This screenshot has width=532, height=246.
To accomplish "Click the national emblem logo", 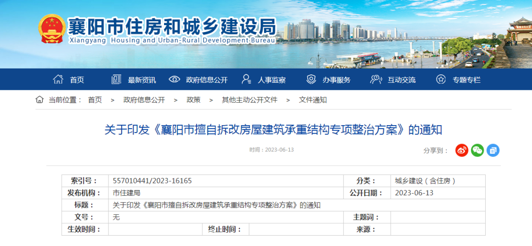I will point(51,28).
